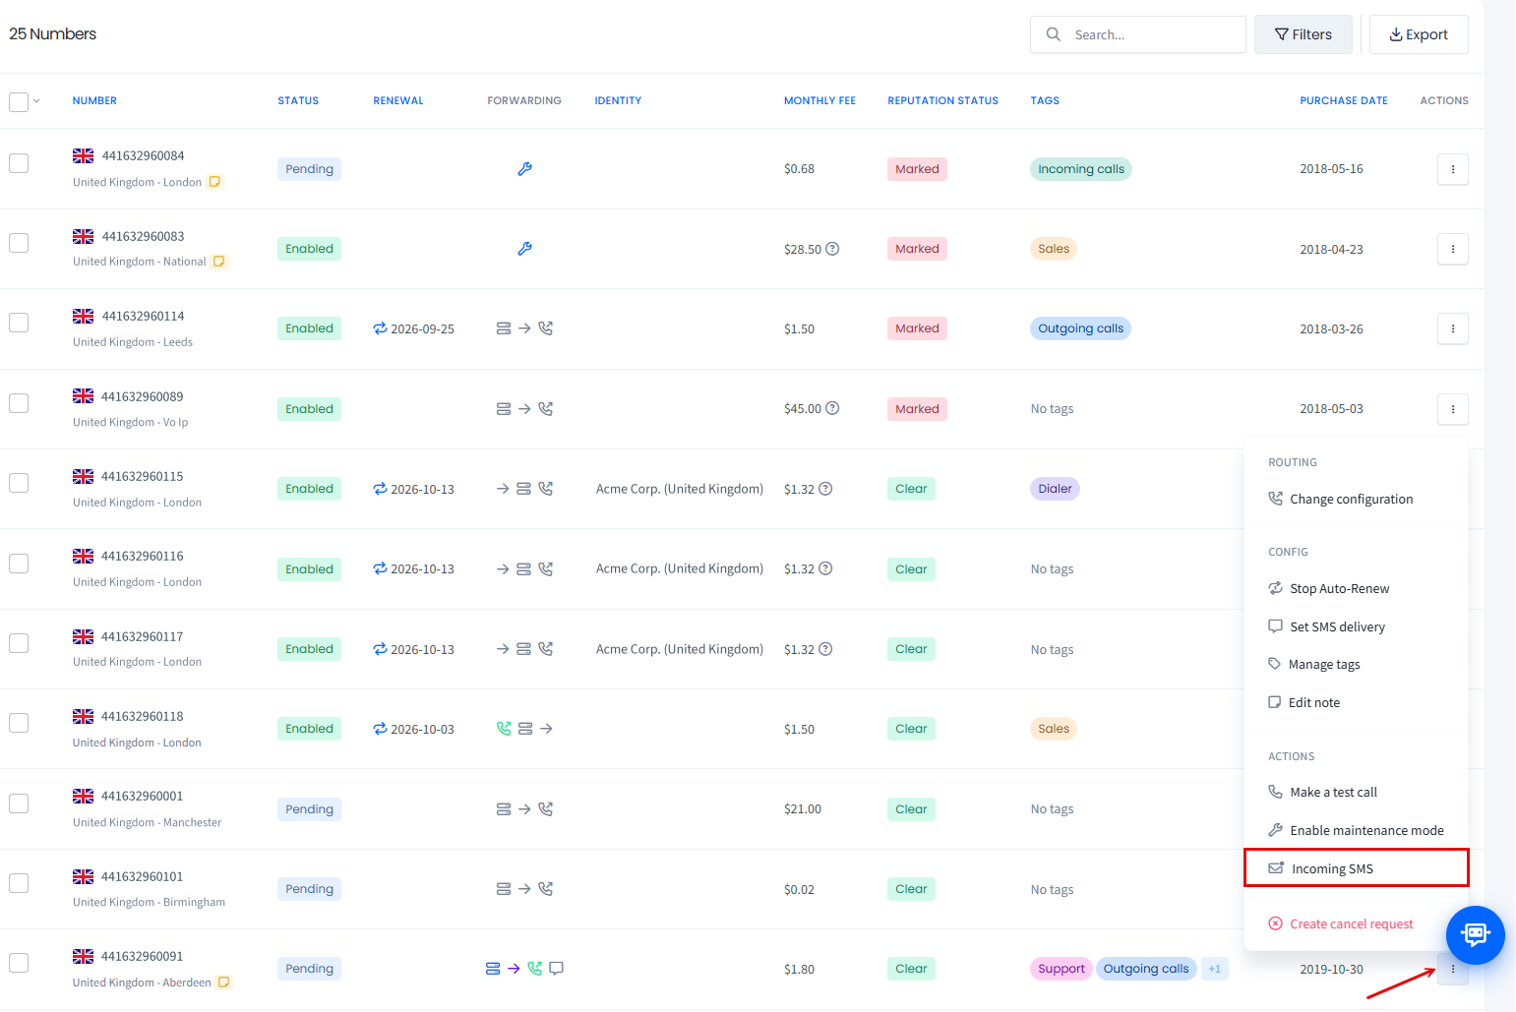
Task: Select Change configuration from the menu
Action: pos(1341,499)
